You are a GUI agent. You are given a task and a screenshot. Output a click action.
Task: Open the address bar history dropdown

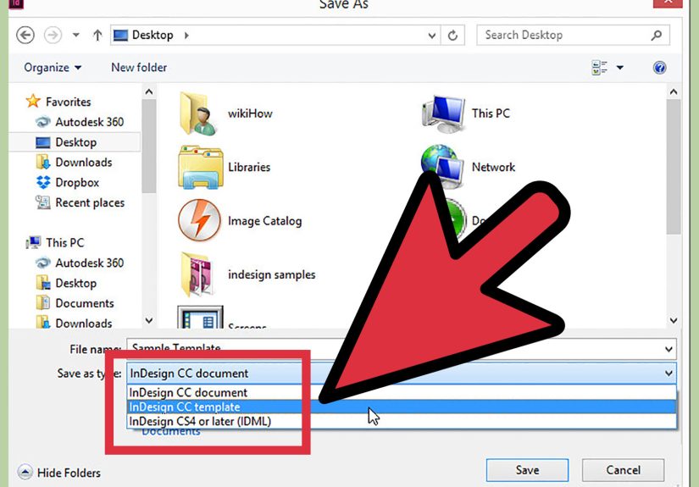431,36
